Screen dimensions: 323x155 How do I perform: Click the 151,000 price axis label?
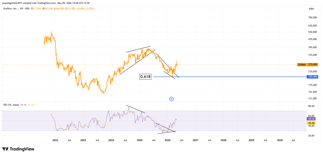click(x=313, y=92)
